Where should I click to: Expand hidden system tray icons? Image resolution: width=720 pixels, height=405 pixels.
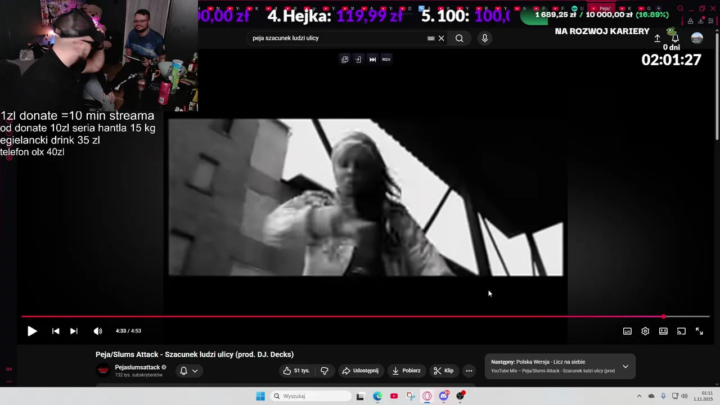tap(639, 396)
